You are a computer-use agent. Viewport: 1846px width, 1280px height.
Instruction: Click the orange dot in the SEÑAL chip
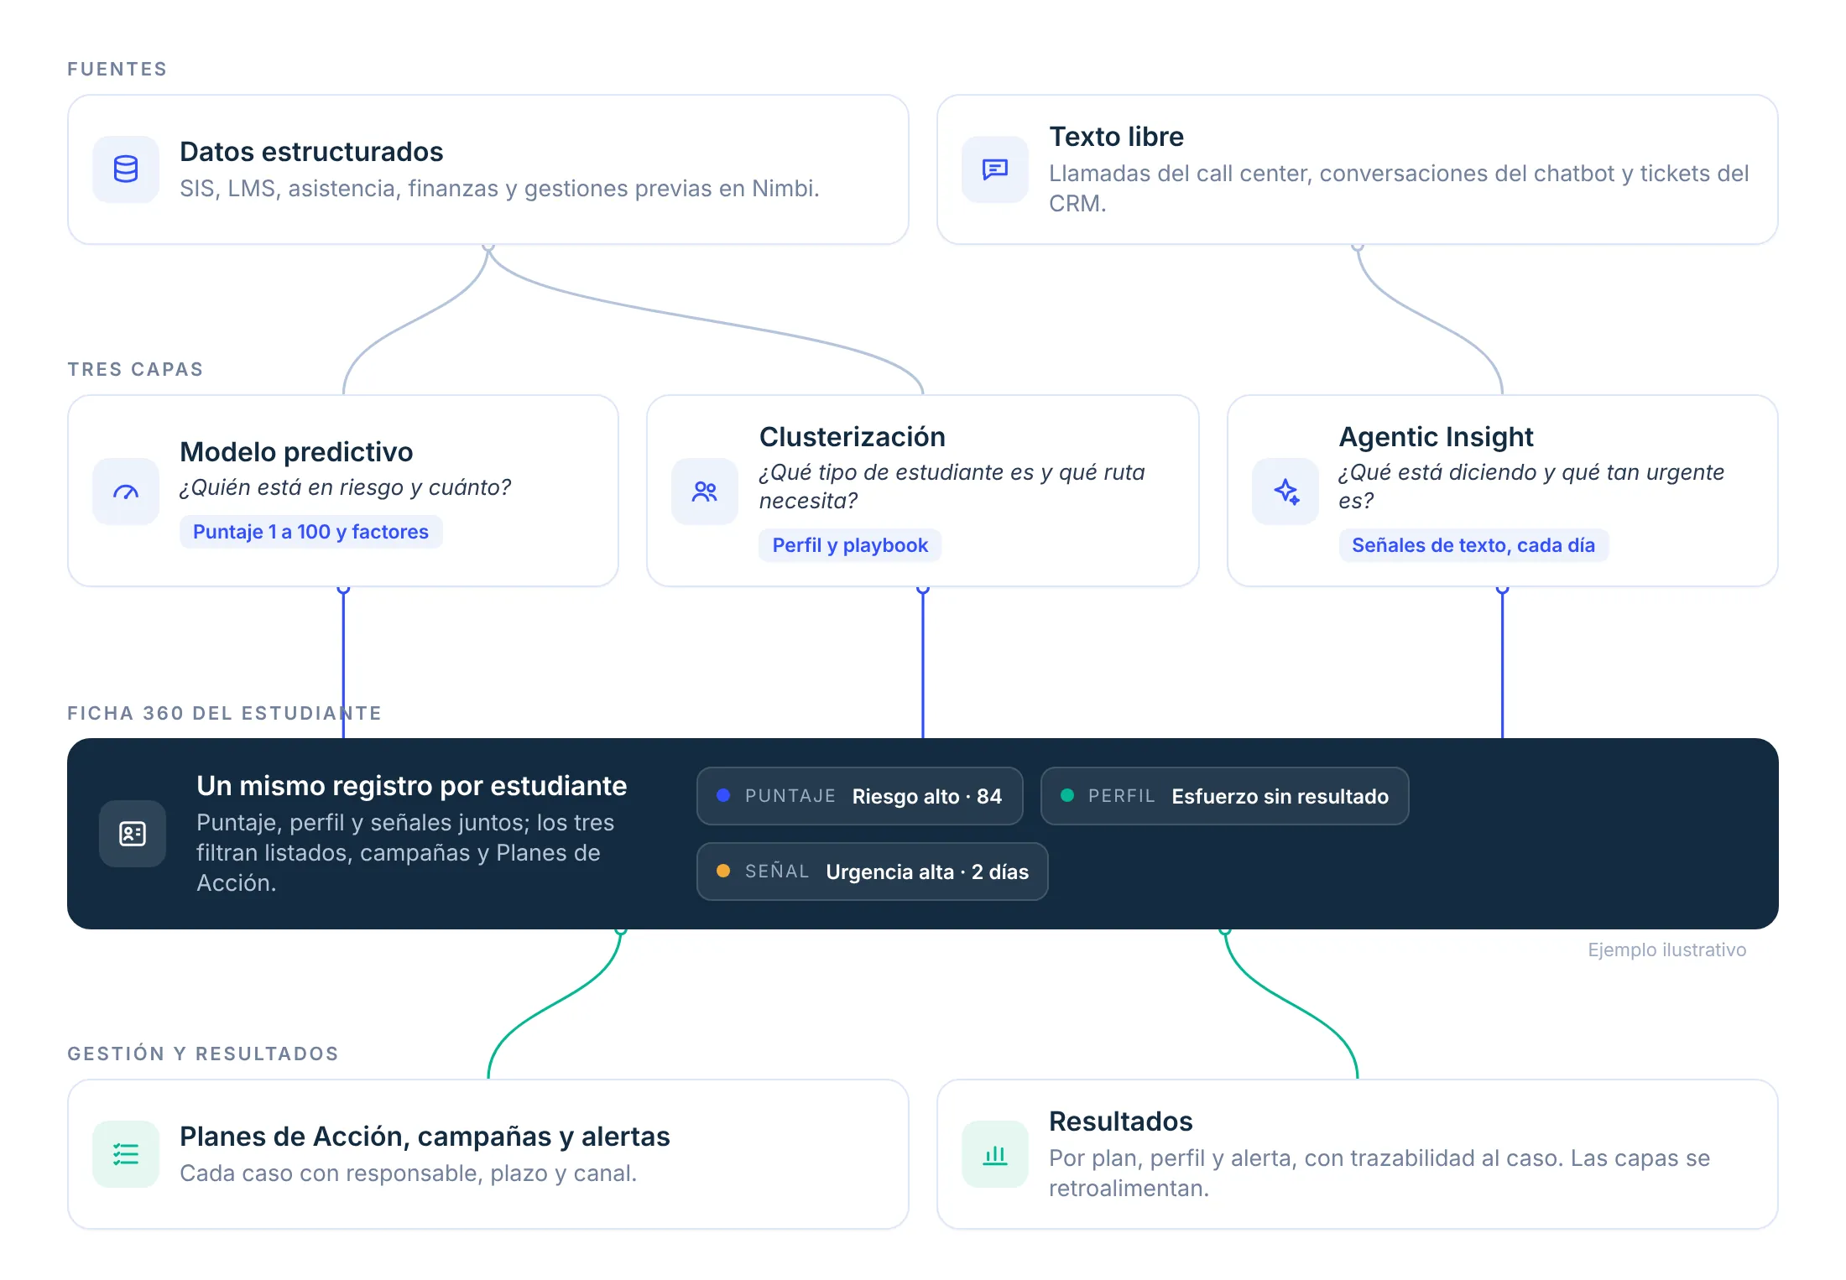point(723,871)
